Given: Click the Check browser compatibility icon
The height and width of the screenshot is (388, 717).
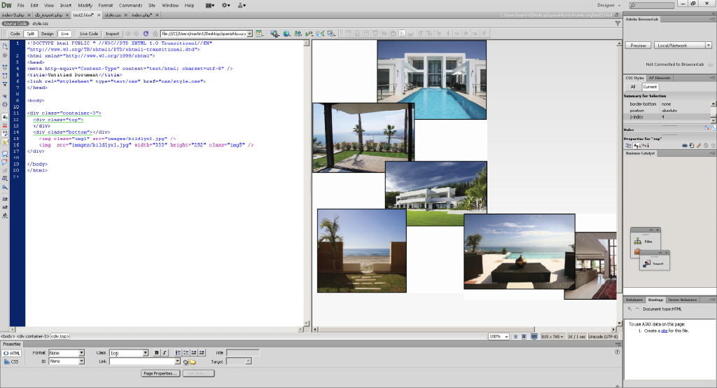Looking at the screenshot, I should pyautogui.click(x=320, y=34).
